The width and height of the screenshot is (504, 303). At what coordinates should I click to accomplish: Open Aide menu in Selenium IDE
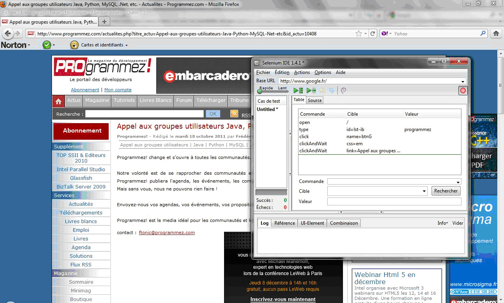341,72
